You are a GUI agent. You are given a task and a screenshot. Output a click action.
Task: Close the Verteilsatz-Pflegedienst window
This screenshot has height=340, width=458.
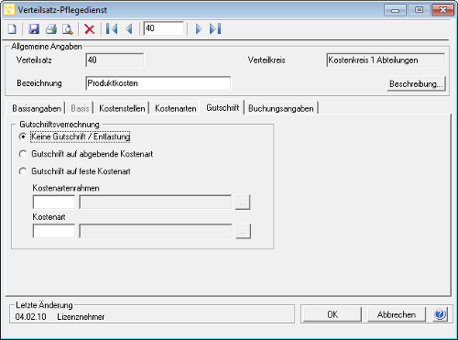point(443,10)
